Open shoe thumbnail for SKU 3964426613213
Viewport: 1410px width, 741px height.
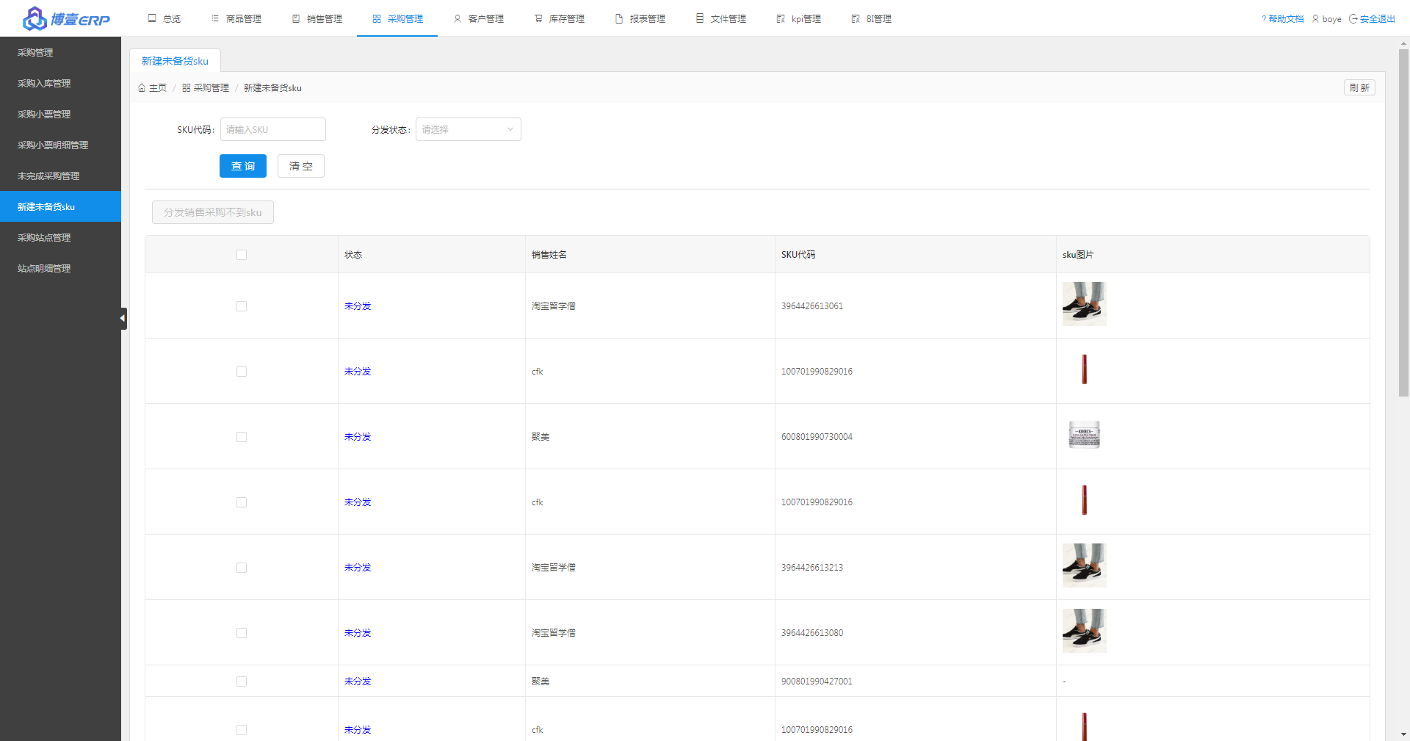(x=1084, y=565)
